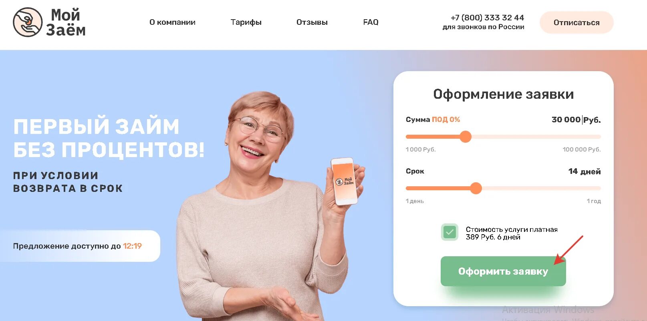The height and width of the screenshot is (321, 647).
Task: Open the Отзывы page
Action: click(x=312, y=22)
